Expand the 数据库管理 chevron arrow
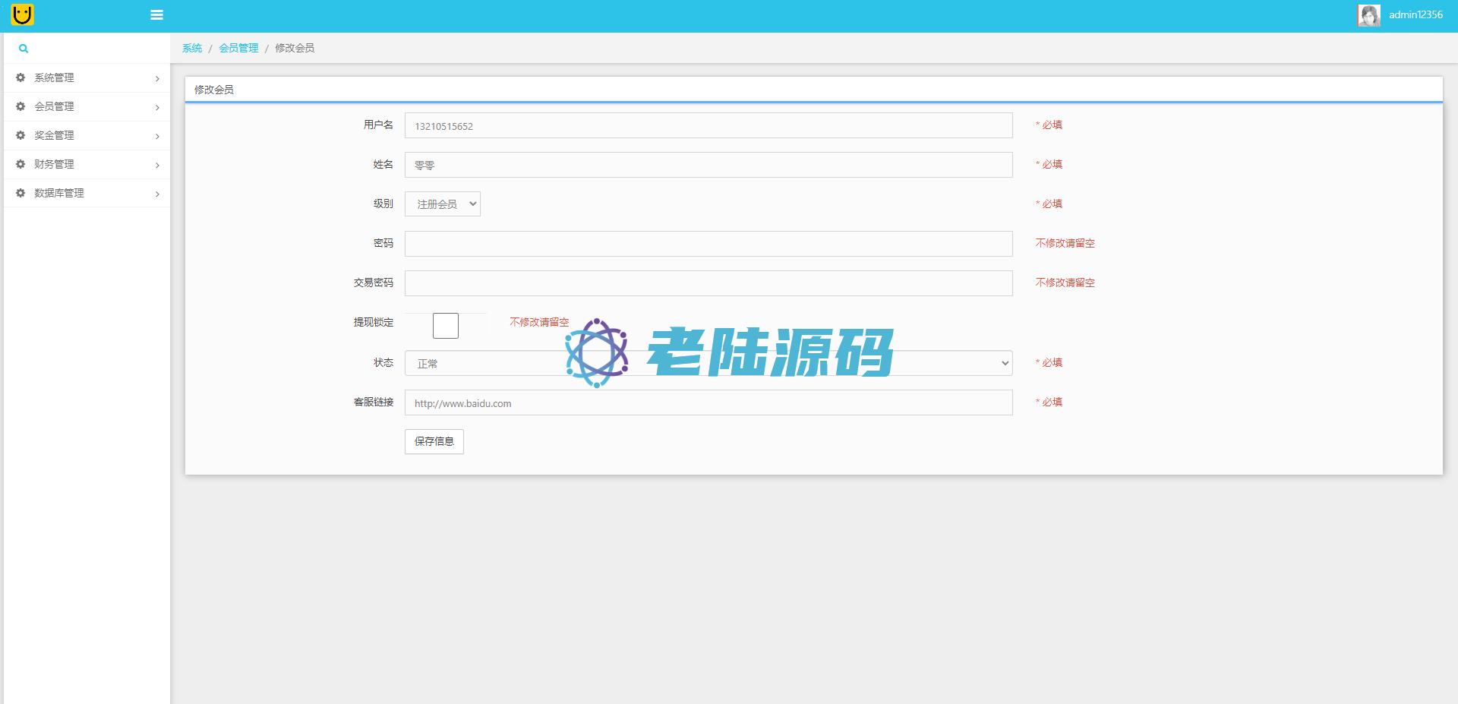The height and width of the screenshot is (704, 1458). click(157, 194)
